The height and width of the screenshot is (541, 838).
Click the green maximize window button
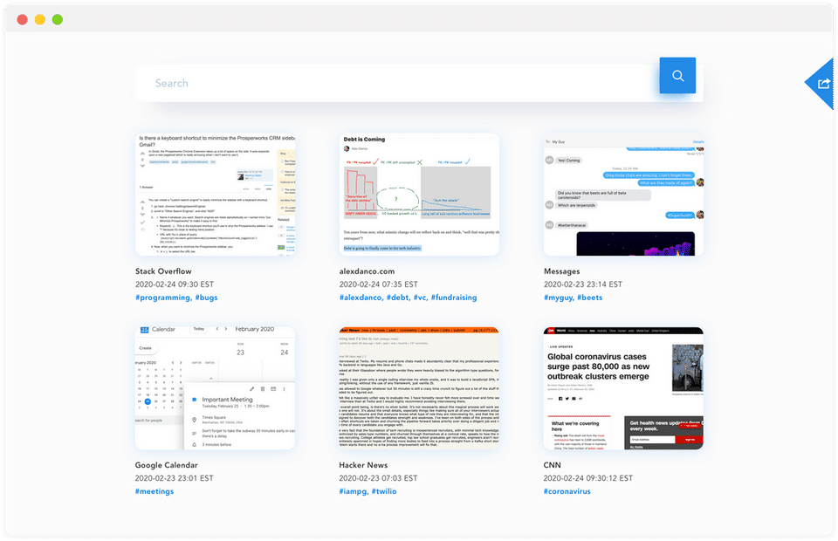point(58,20)
